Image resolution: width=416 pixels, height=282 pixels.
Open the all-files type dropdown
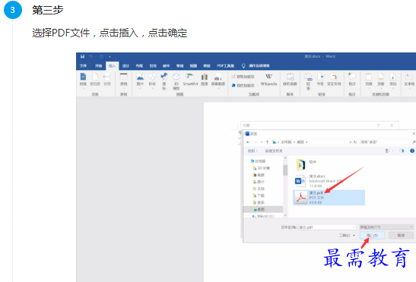[x=386, y=227]
